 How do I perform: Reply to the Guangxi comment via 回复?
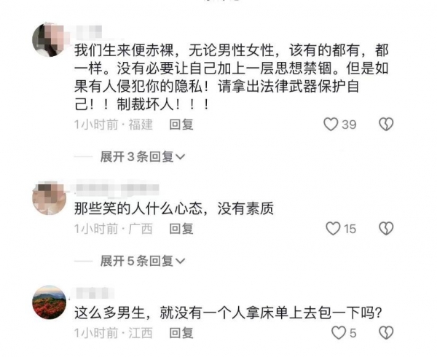pos(181,229)
